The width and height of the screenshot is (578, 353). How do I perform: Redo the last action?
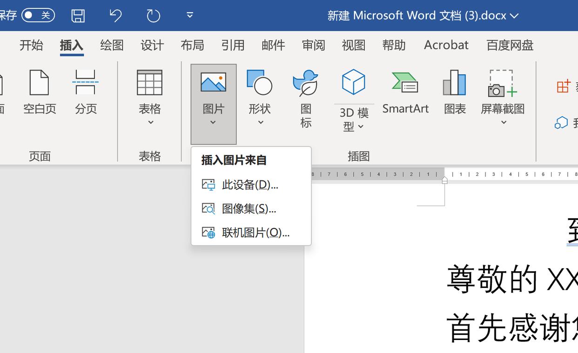152,15
